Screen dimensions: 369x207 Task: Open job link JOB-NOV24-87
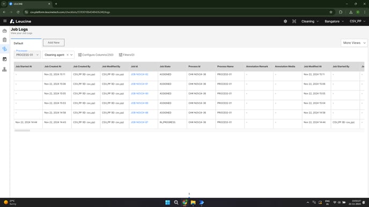pos(139,122)
